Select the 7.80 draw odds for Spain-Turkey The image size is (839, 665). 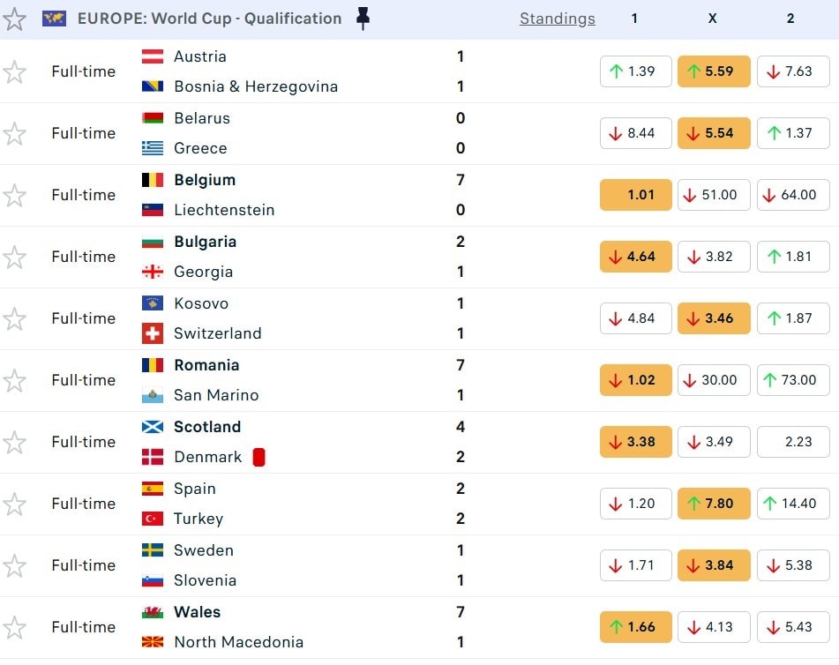point(714,504)
